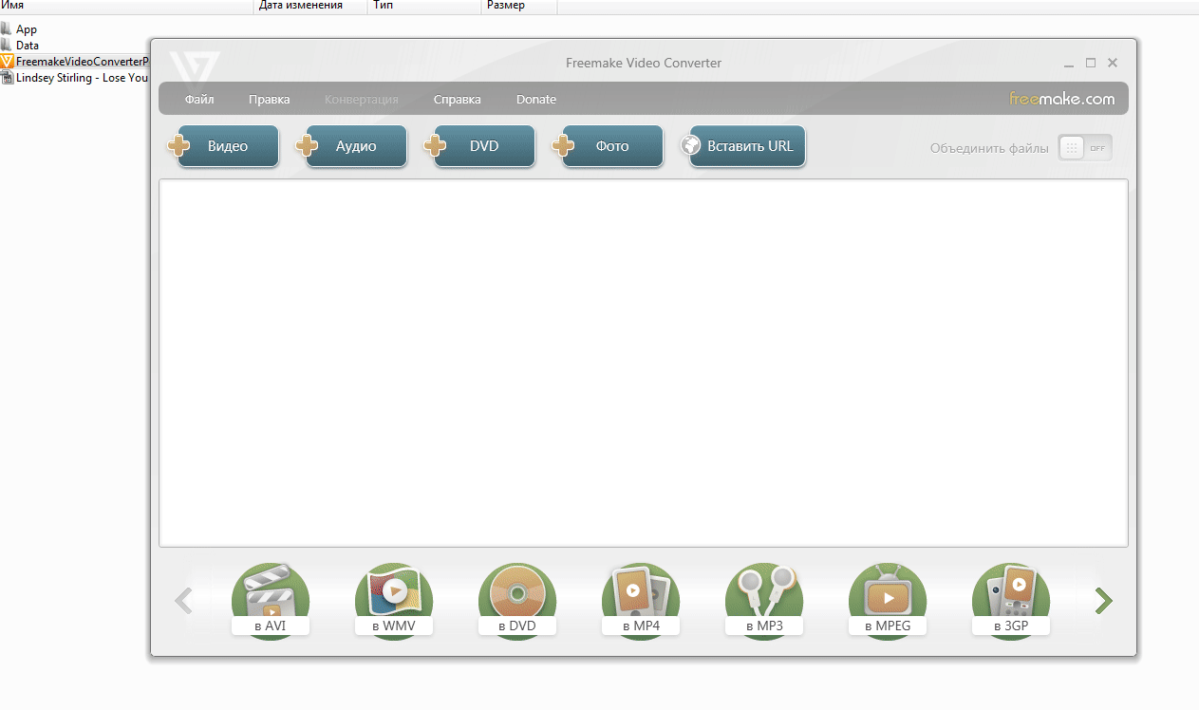Image resolution: width=1199 pixels, height=710 pixels.
Task: Sort Explorer by Тип column
Action: tap(425, 7)
